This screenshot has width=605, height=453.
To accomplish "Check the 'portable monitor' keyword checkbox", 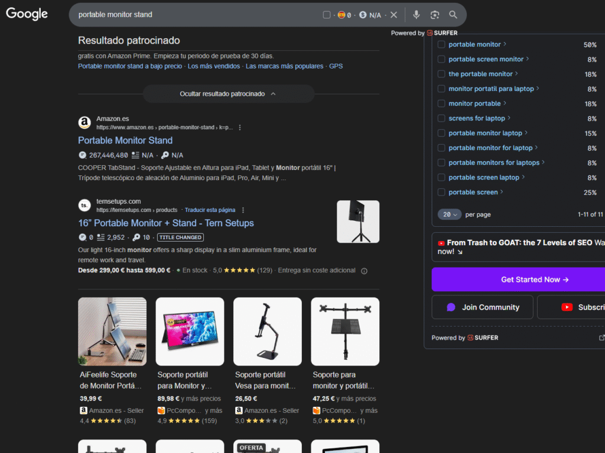I will [441, 44].
